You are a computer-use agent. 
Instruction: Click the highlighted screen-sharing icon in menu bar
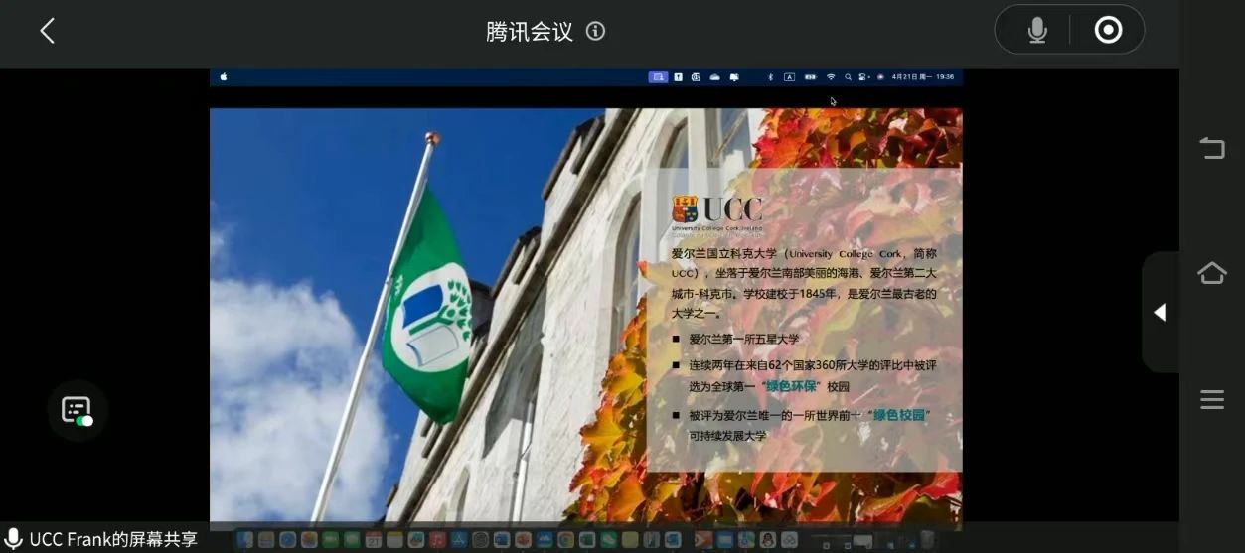pyautogui.click(x=658, y=77)
